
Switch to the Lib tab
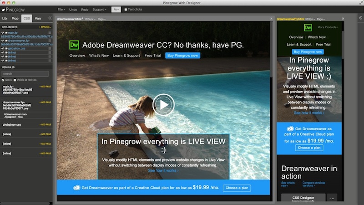click(5, 18)
